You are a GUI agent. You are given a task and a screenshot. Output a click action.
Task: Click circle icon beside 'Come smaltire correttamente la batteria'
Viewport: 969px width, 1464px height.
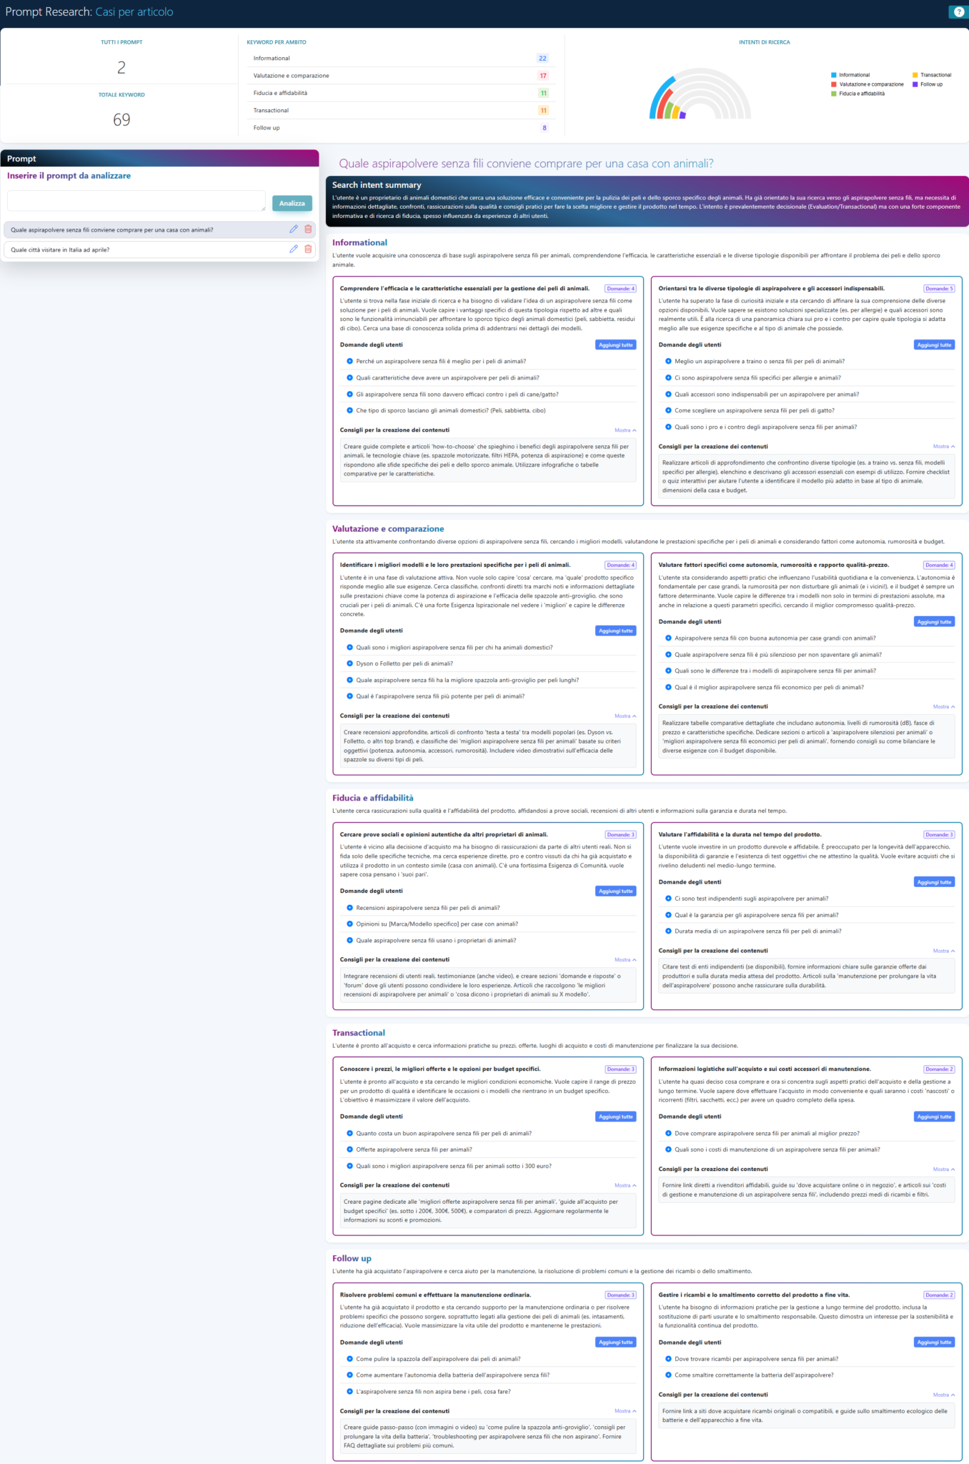[x=668, y=1375]
